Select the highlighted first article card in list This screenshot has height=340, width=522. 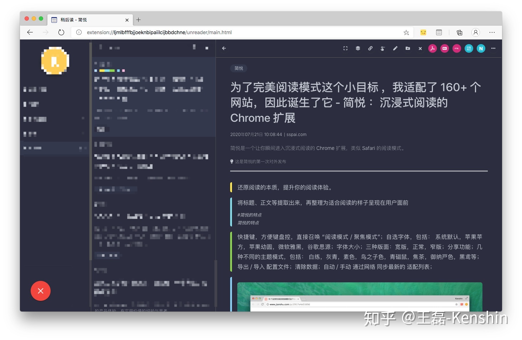point(154,97)
